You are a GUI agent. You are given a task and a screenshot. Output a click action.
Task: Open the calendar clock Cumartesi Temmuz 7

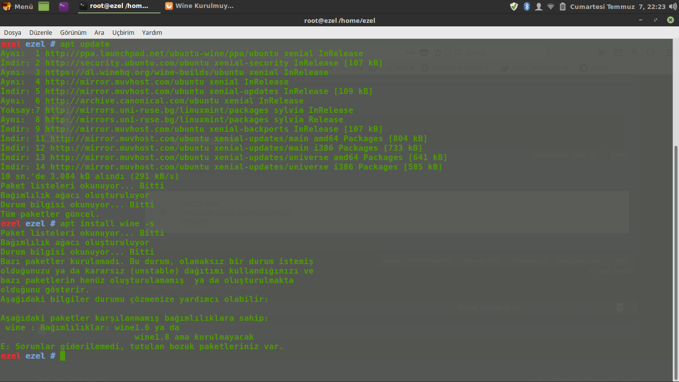point(617,6)
